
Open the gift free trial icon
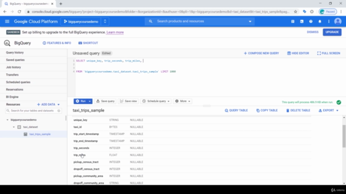pos(292,22)
